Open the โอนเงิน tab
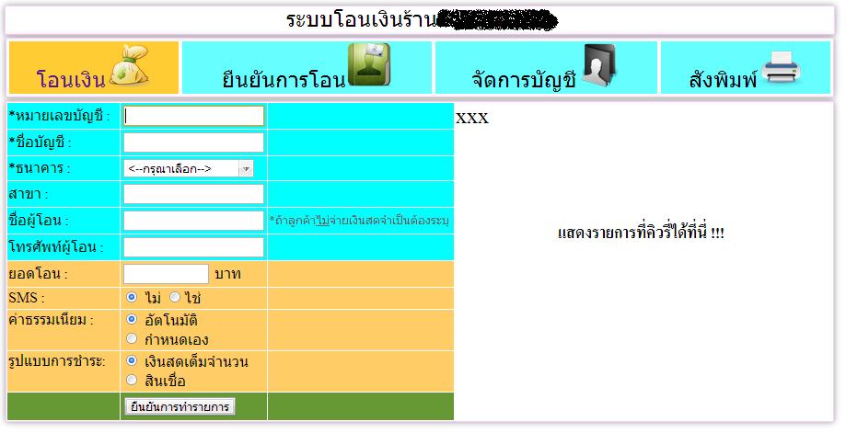Viewport: 846px width, 433px height. [94, 67]
